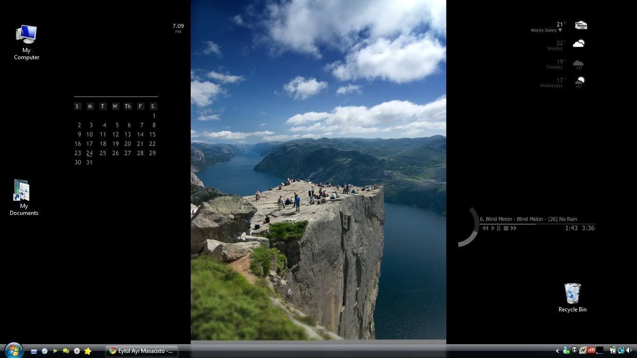Expand hidden system tray icons arrow
This screenshot has height=358, width=637.
(557, 351)
